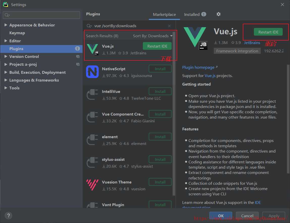
Task: Focus the settings search field
Action: tap(41, 15)
